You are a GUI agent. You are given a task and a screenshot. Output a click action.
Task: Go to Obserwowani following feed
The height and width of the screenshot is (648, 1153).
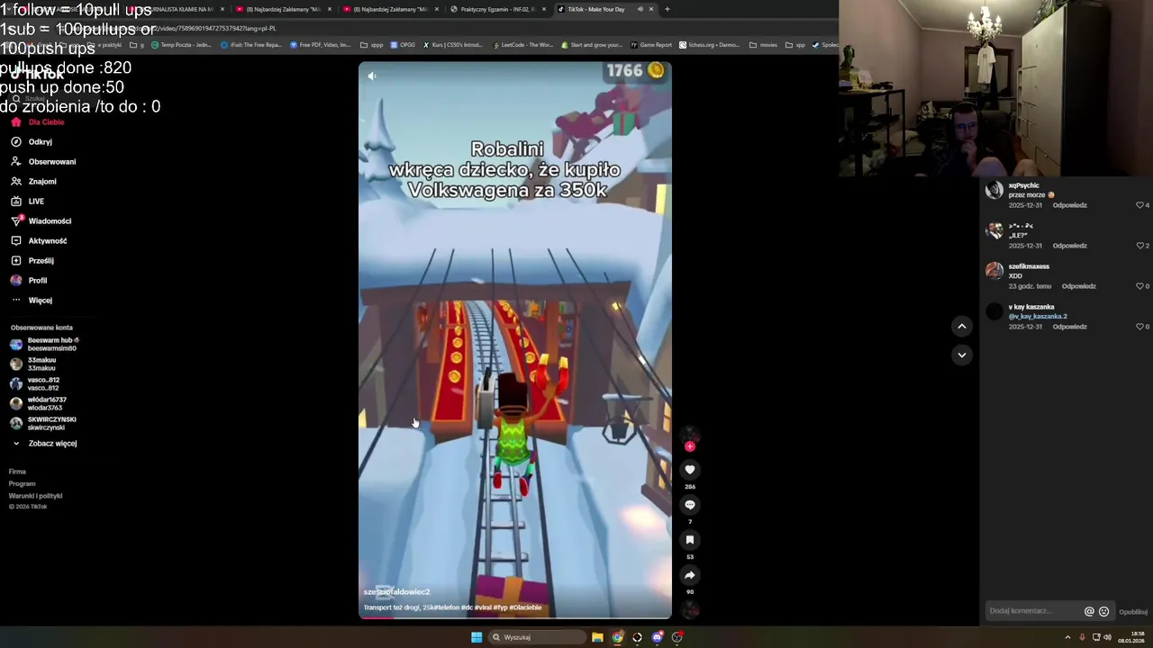43,162
